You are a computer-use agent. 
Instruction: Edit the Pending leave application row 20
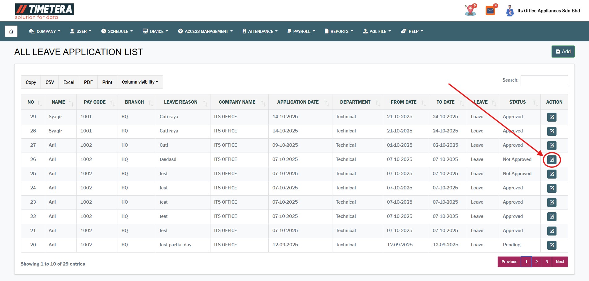[x=552, y=245]
